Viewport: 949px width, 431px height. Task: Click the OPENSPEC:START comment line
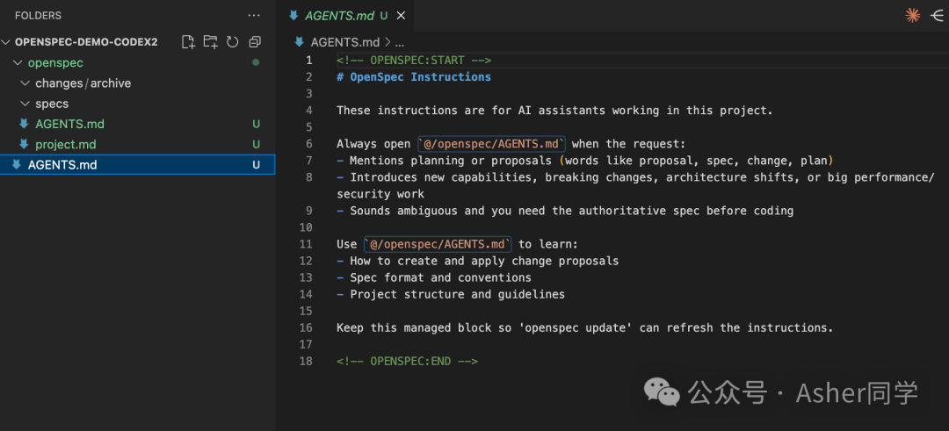[x=414, y=60]
